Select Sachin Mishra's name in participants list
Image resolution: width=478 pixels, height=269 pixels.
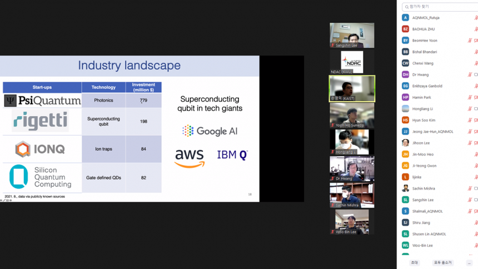pyautogui.click(x=424, y=188)
